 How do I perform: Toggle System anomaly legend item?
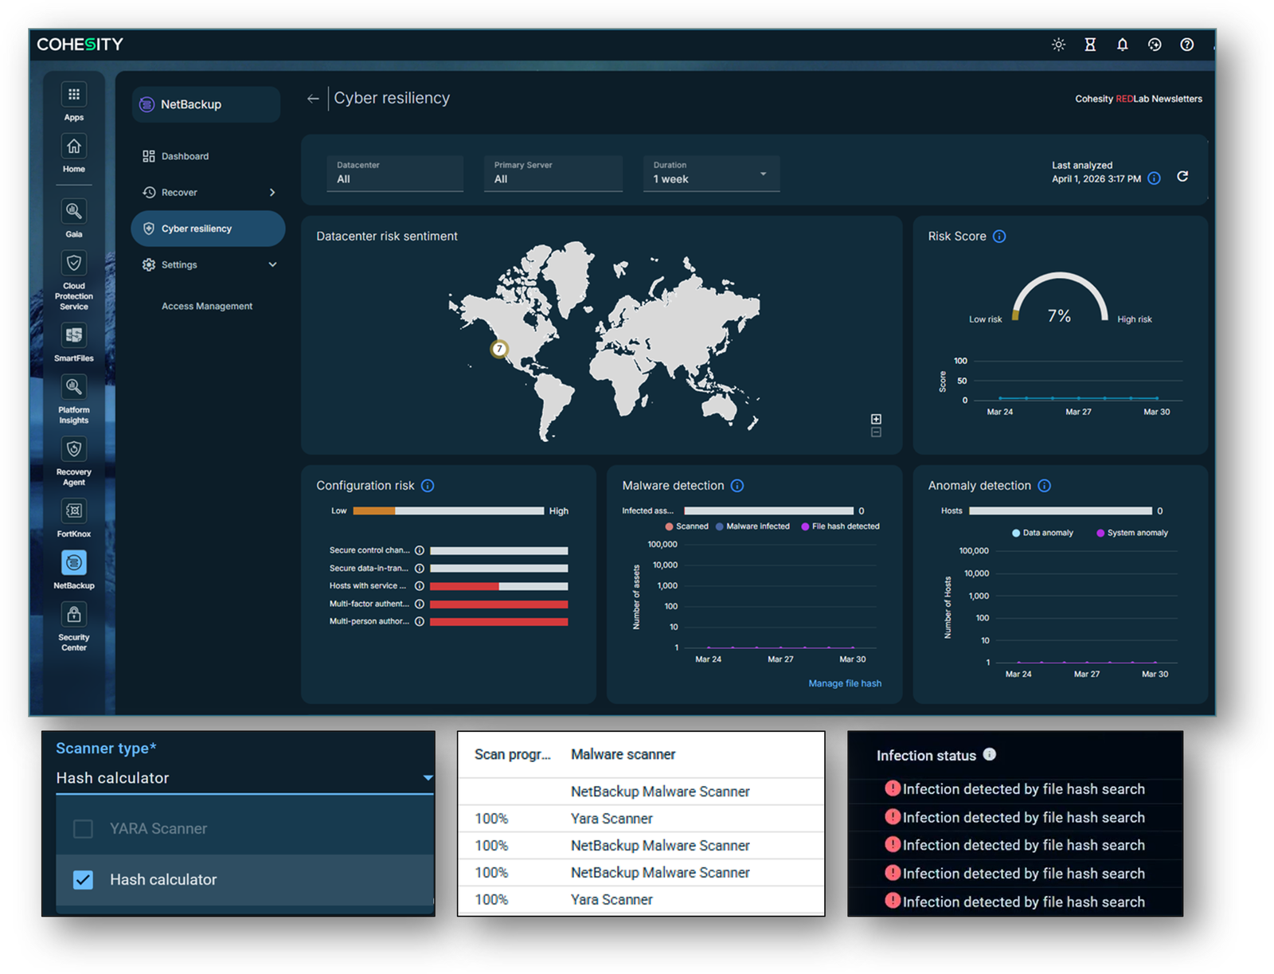(1131, 533)
